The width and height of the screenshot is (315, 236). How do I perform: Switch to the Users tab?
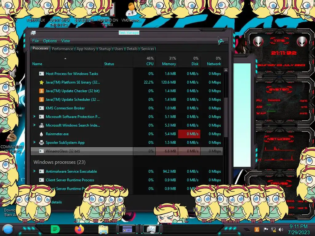click(x=118, y=49)
